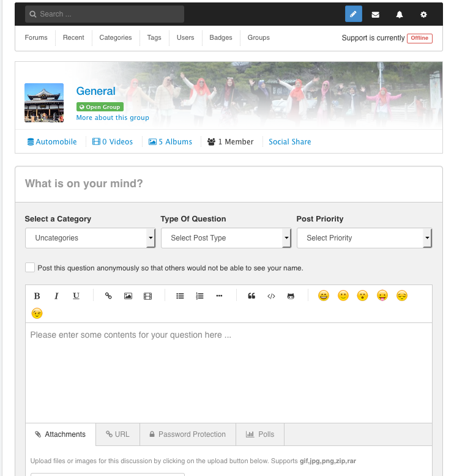
Task: Insert a video using the film icon
Action: [x=147, y=296]
